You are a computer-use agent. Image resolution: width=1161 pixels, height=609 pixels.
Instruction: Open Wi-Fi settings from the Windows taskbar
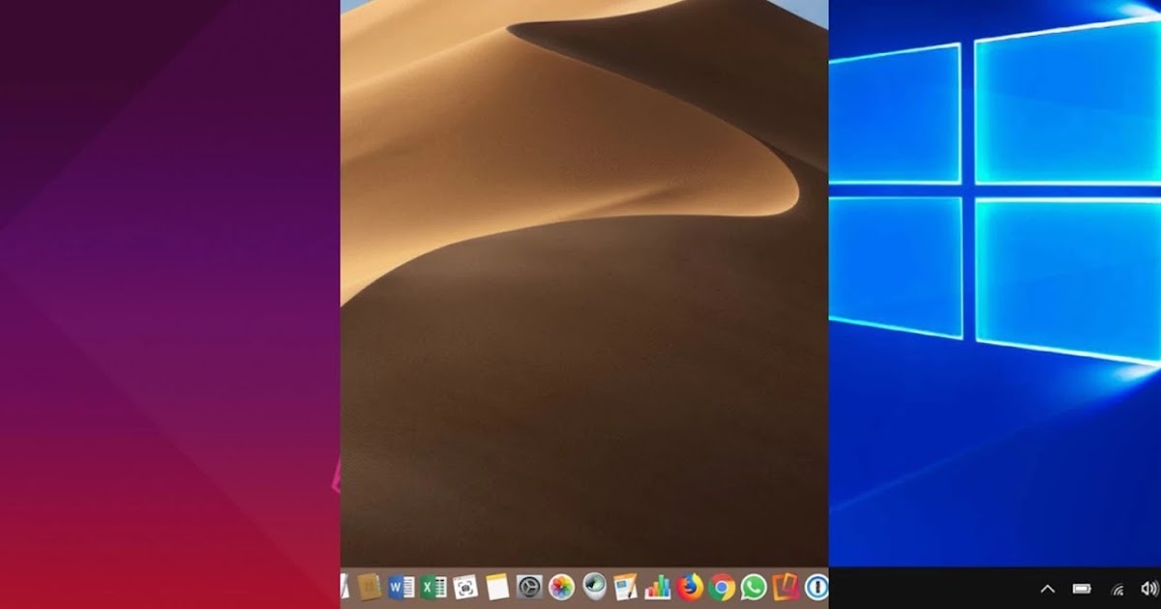1116,590
